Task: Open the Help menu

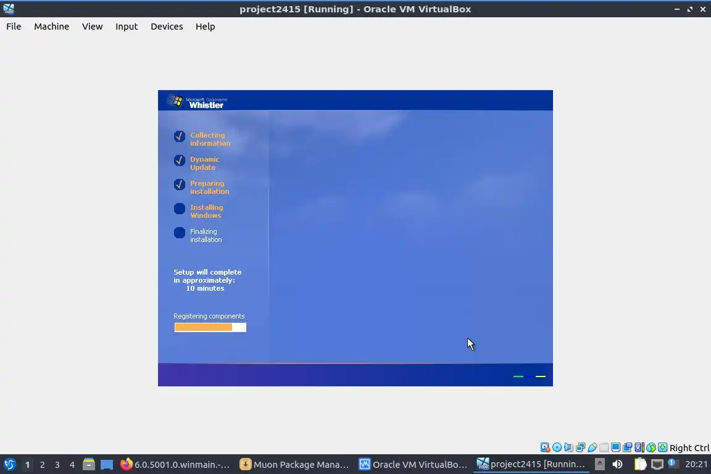Action: point(205,27)
